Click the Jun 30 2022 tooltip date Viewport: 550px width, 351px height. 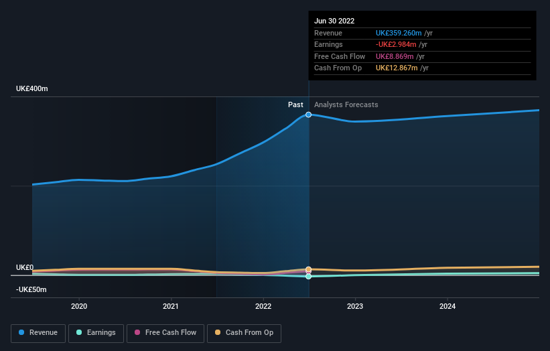pos(334,21)
